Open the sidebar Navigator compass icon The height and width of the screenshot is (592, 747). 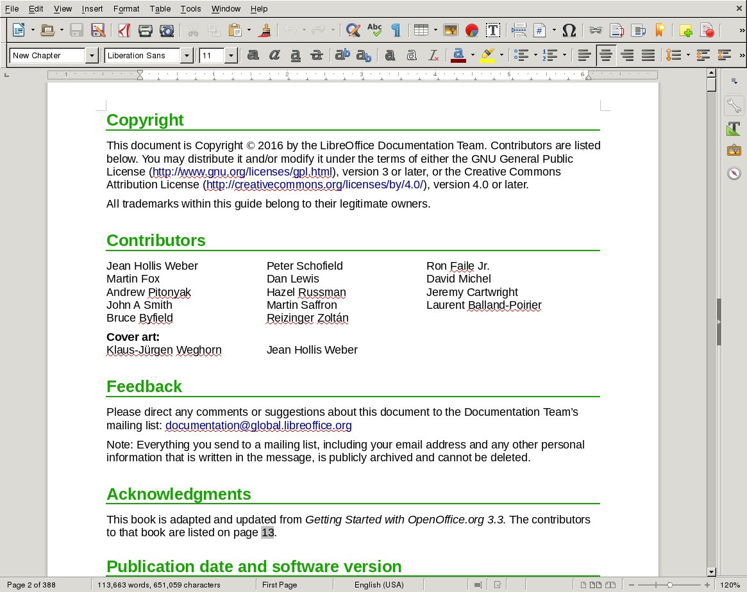coord(734,173)
